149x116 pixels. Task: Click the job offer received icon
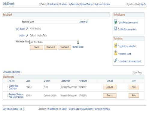tap(115, 22)
